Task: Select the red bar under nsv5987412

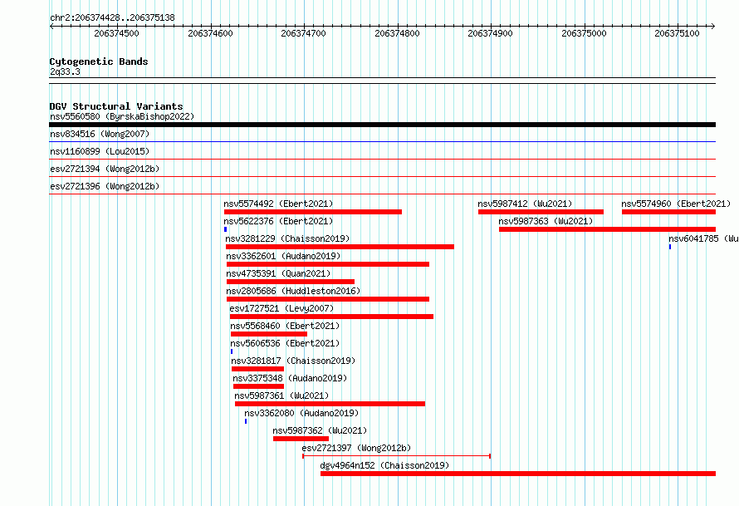Action: tap(541, 212)
